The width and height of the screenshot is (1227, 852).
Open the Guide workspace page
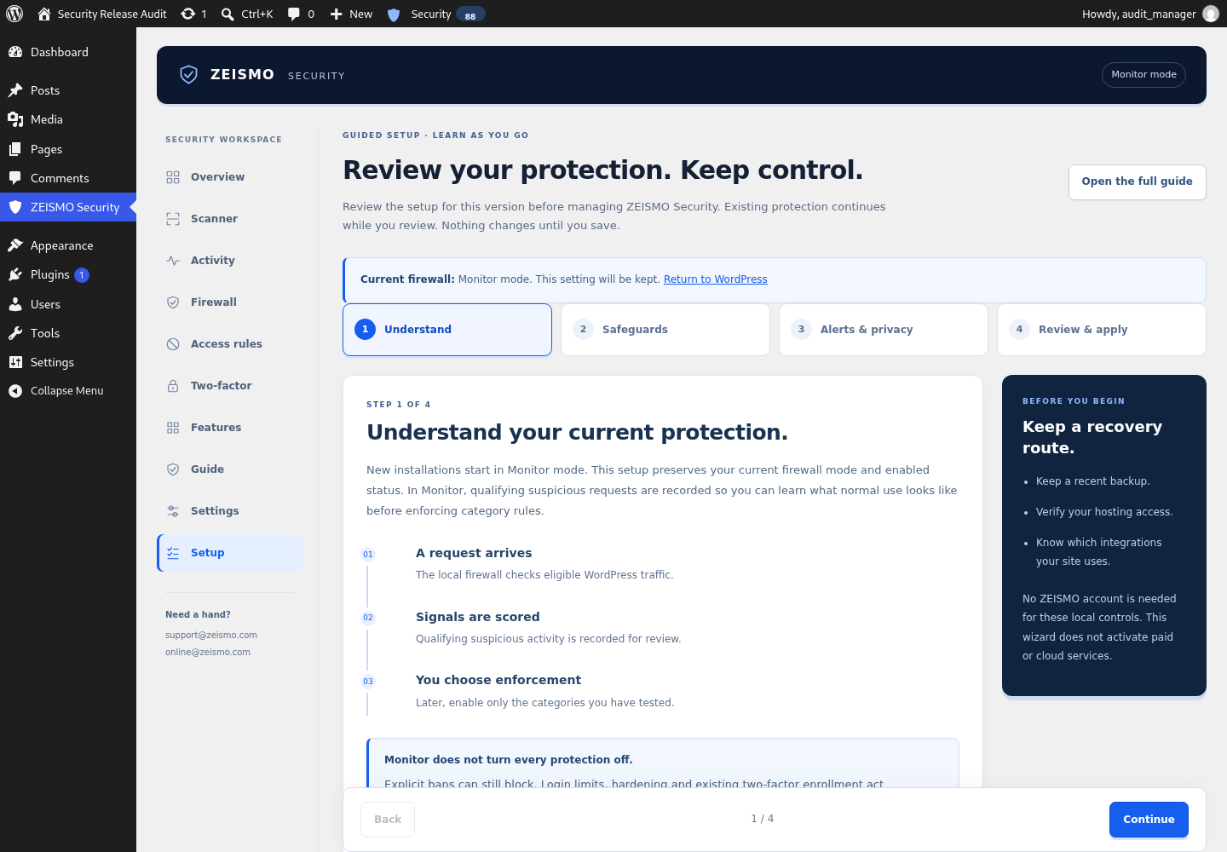coord(230,469)
